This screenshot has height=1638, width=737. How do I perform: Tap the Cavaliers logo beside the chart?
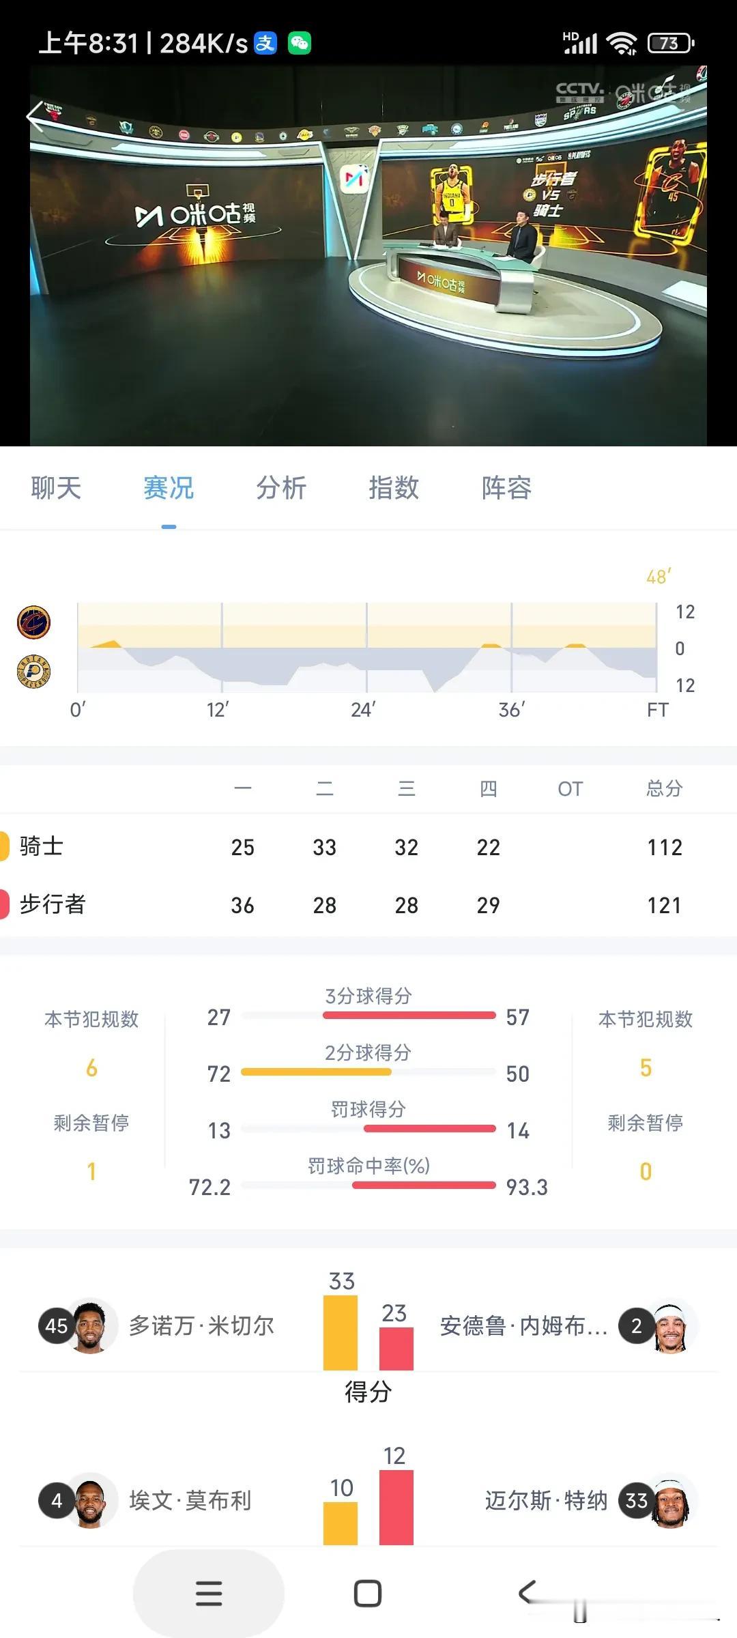pyautogui.click(x=33, y=622)
